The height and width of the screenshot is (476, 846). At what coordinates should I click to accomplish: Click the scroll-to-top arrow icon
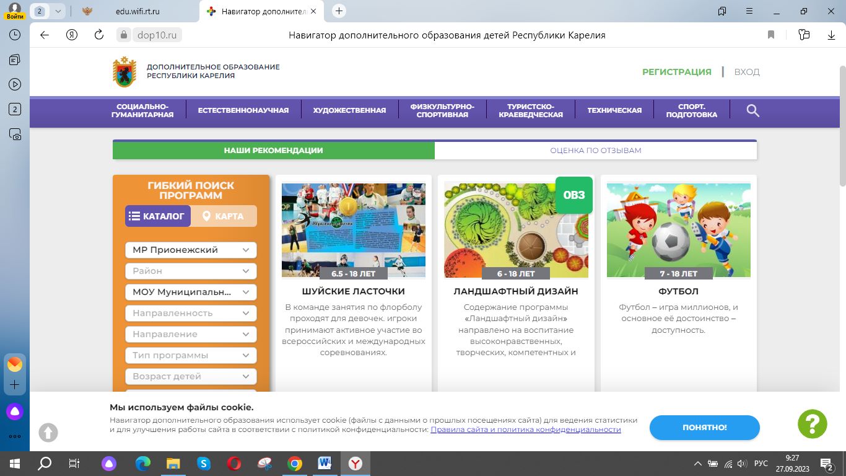[x=48, y=433]
